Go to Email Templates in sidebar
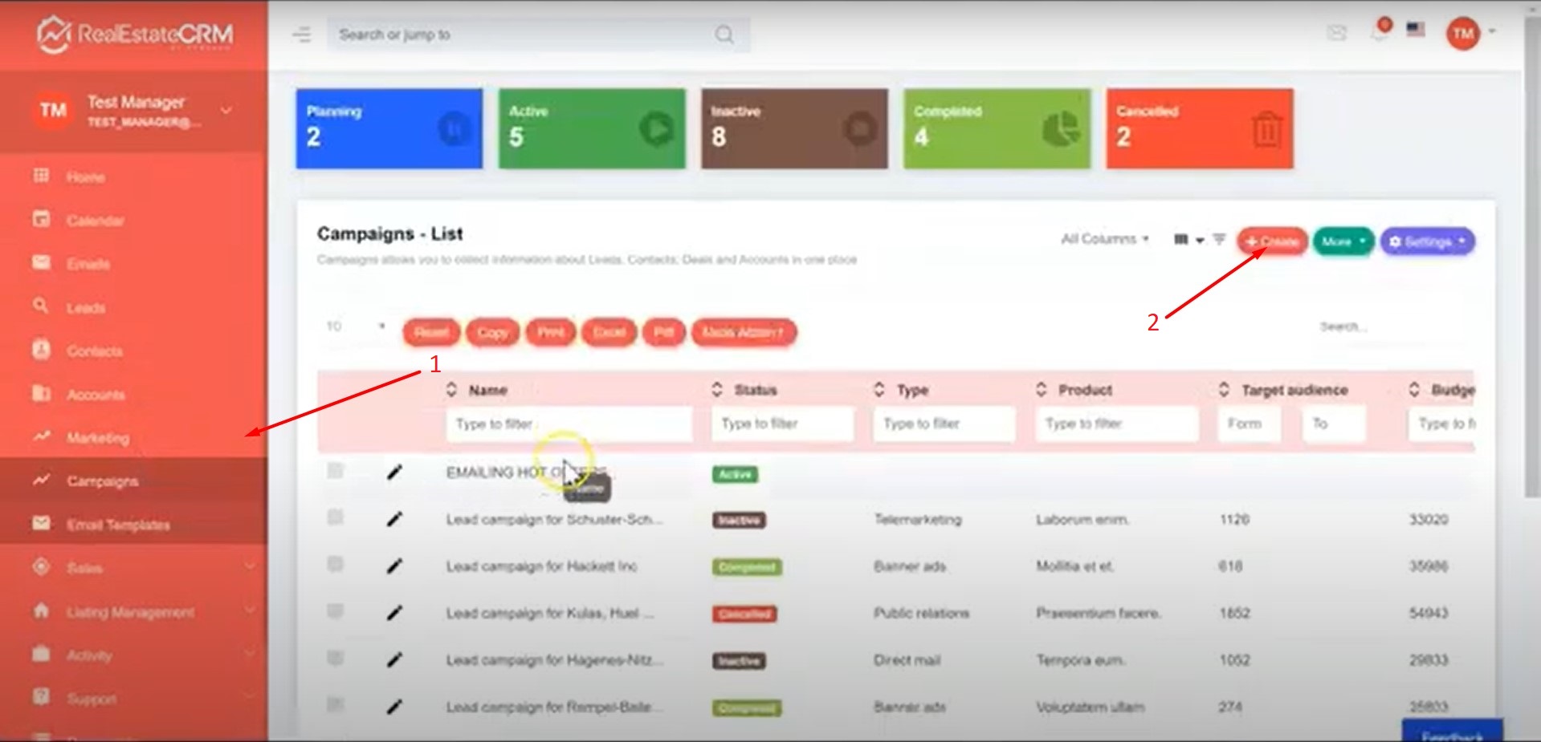This screenshot has height=742, width=1541. tap(118, 525)
